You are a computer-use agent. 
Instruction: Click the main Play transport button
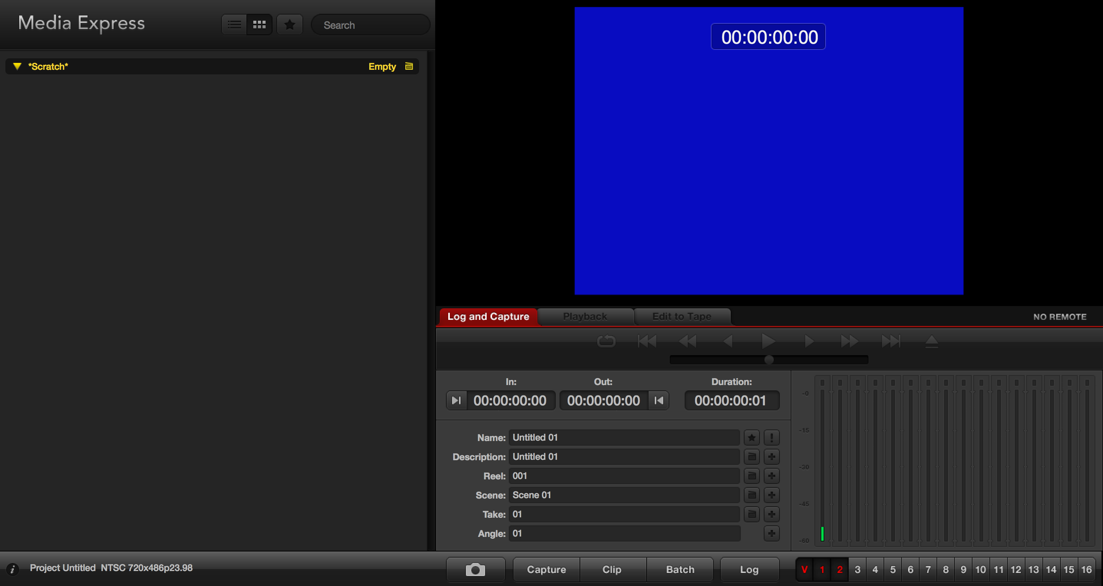[769, 341]
